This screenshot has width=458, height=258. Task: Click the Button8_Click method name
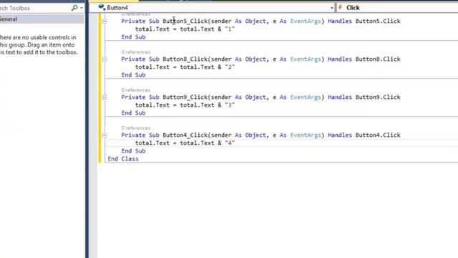[185, 59]
